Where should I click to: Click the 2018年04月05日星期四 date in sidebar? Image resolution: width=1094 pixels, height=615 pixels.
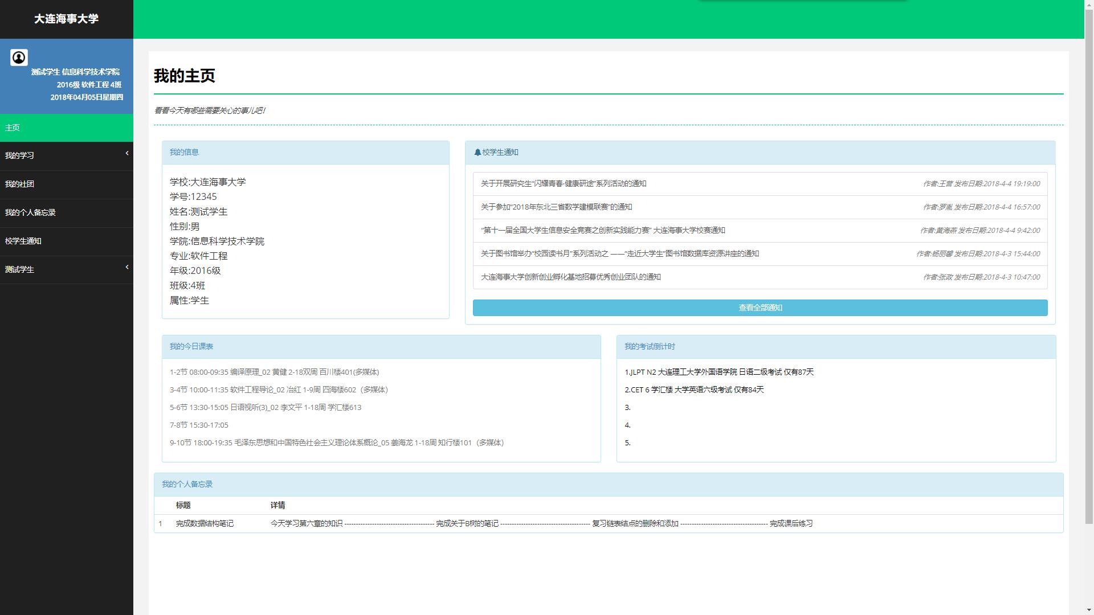(87, 97)
